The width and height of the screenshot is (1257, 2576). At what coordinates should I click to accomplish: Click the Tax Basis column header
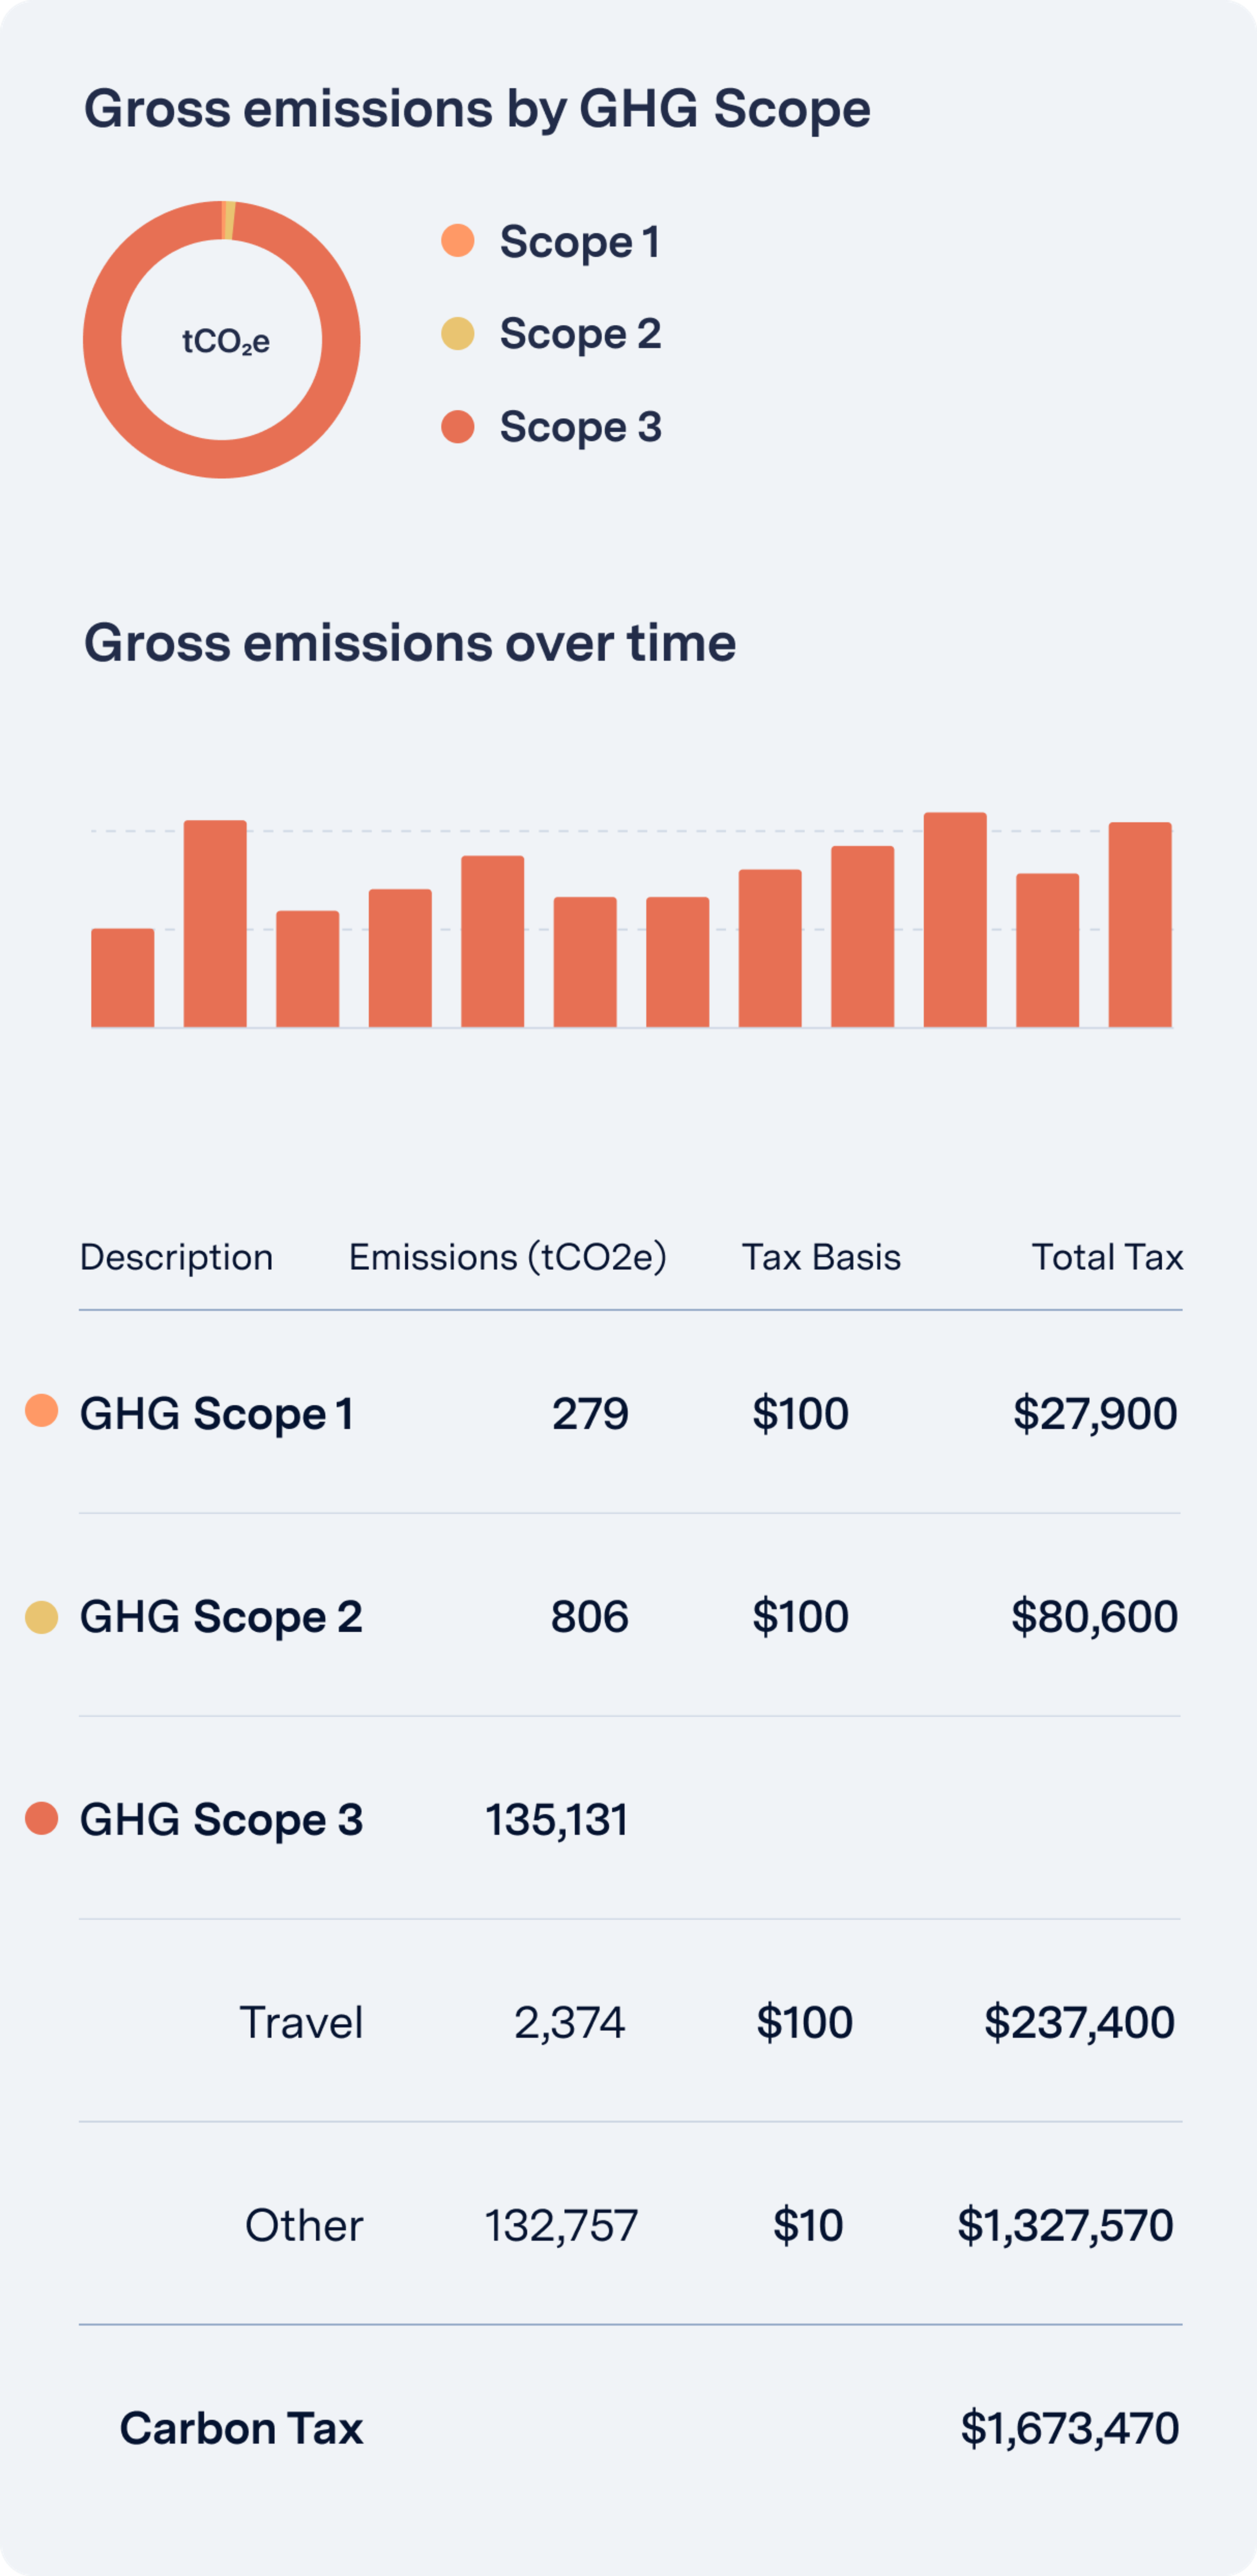(821, 1257)
